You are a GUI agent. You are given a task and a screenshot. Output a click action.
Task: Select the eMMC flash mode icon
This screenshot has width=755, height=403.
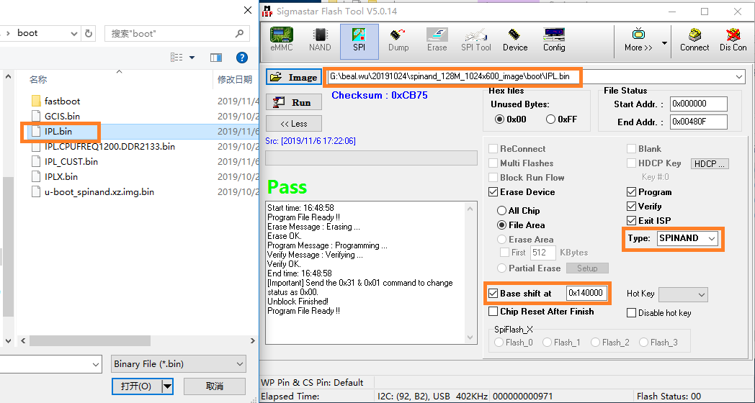coord(281,40)
